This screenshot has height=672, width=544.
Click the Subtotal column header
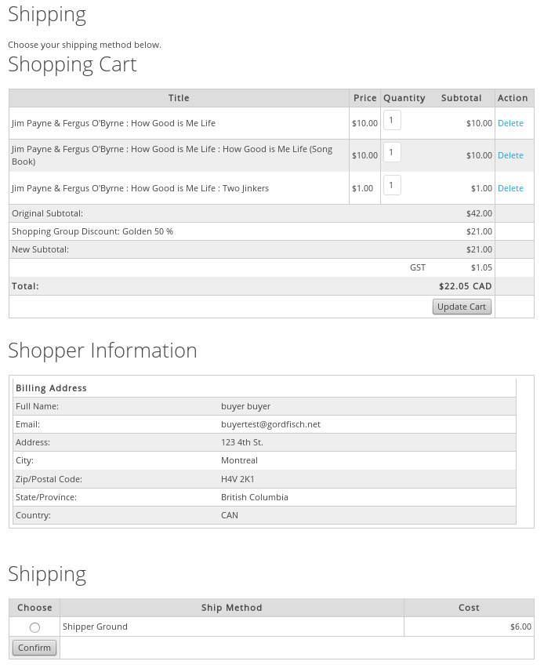(x=461, y=98)
